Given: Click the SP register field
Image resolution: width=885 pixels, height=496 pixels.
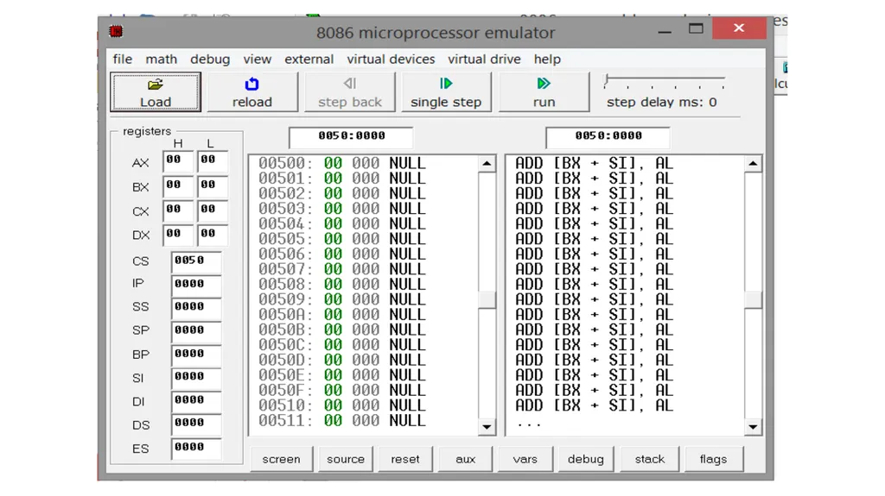Looking at the screenshot, I should pyautogui.click(x=196, y=332).
